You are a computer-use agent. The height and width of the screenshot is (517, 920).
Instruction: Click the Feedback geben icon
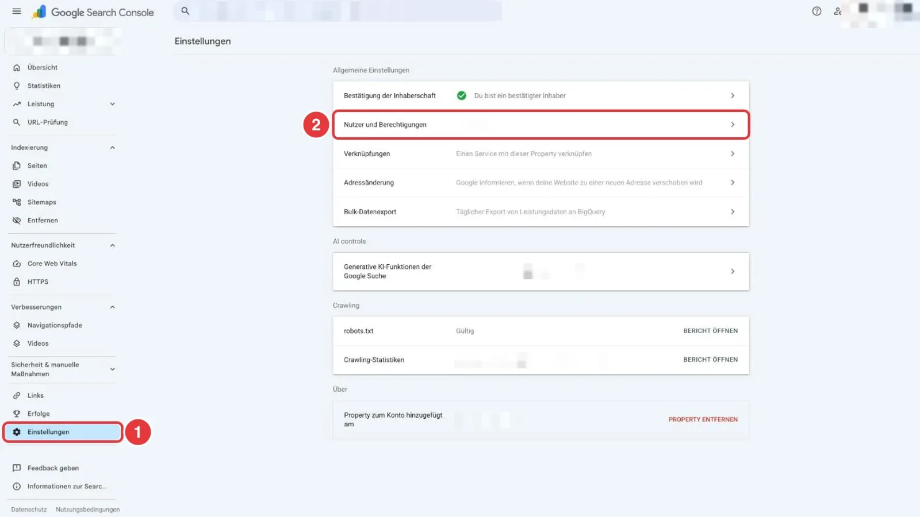point(17,468)
